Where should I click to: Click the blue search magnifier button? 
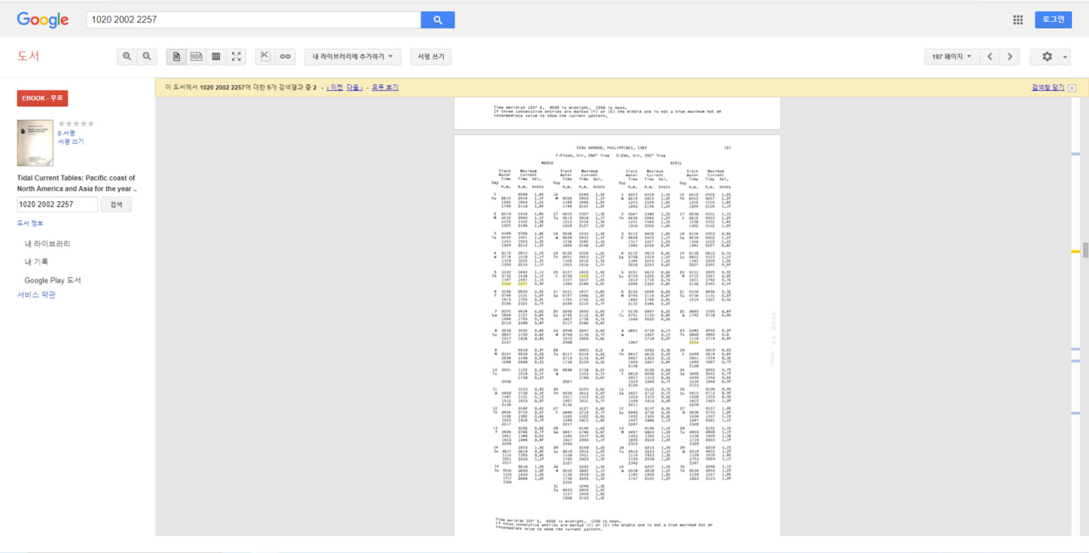[x=438, y=20]
